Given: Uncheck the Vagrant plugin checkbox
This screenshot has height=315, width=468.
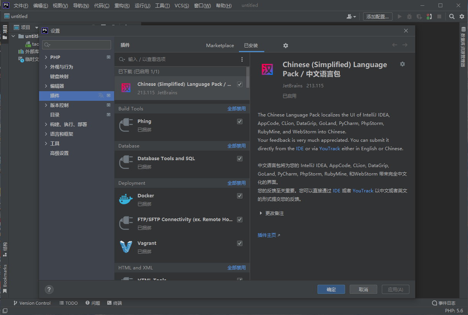Looking at the screenshot, I should 240,243.
